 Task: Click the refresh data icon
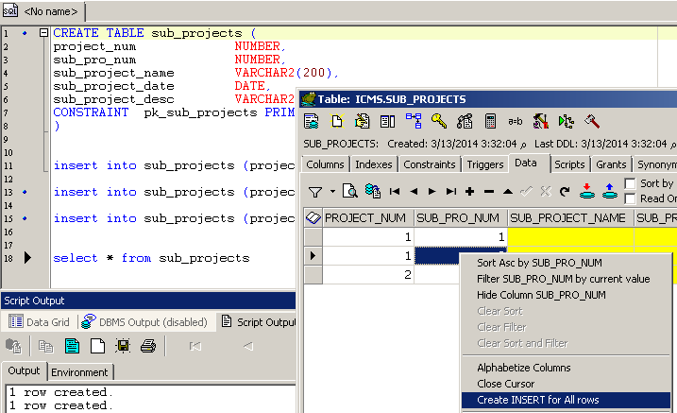click(x=564, y=192)
